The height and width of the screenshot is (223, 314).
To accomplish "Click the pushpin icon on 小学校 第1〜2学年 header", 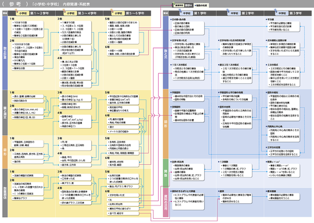I will pos(16,10).
